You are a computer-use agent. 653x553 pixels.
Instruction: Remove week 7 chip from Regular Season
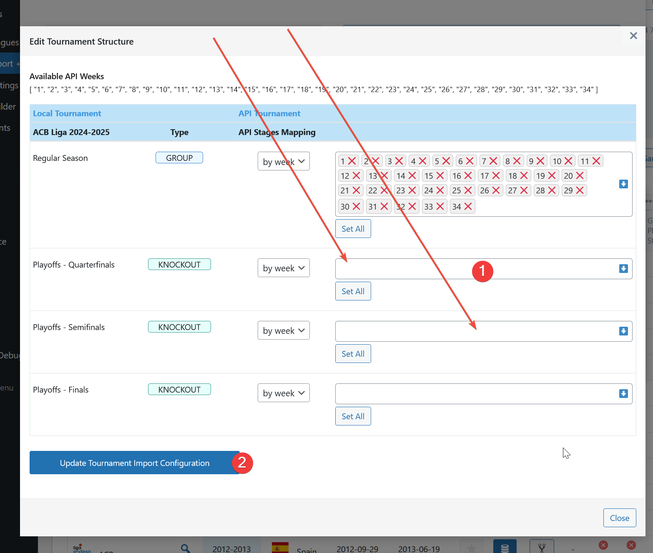pyautogui.click(x=493, y=161)
